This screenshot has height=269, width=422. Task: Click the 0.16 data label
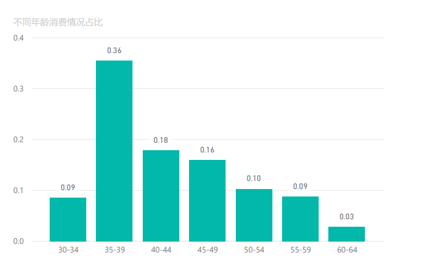coord(207,150)
